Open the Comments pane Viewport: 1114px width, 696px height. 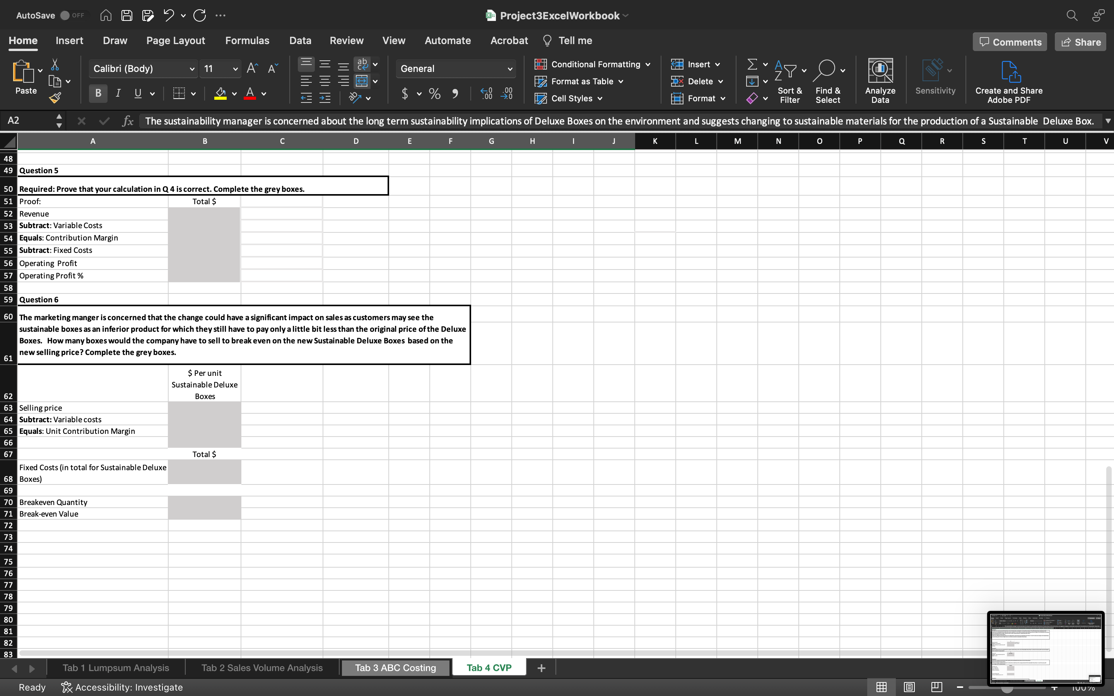click(x=1009, y=41)
